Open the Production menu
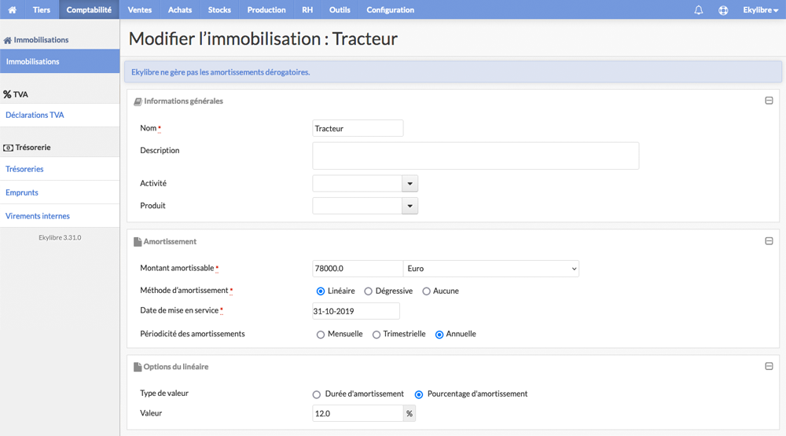Viewport: 786px width, 436px height. click(x=266, y=9)
